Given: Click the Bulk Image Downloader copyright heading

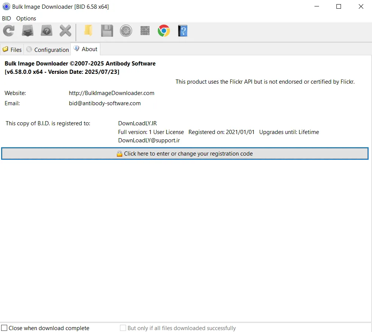Looking at the screenshot, I should click(80, 64).
